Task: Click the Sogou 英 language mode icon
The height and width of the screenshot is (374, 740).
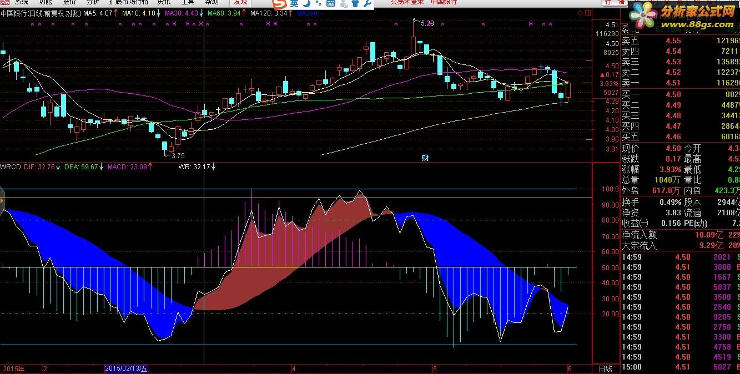Action: click(294, 3)
